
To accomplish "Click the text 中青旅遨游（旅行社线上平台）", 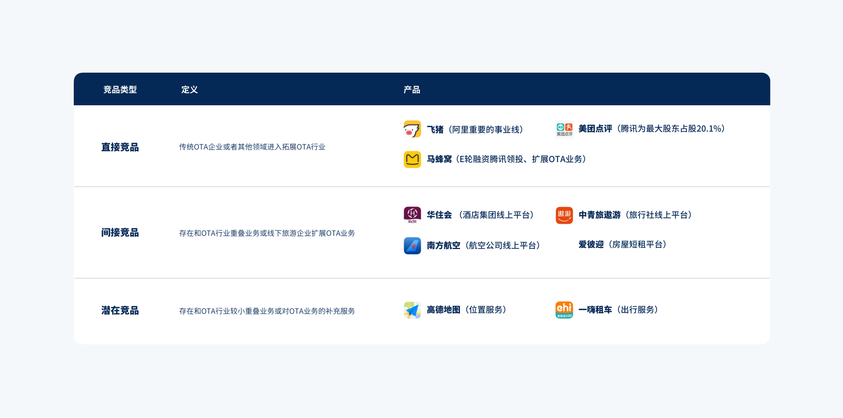I will (x=636, y=215).
